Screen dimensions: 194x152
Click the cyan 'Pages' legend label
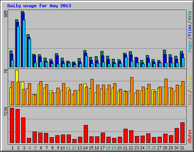click(x=190, y=46)
